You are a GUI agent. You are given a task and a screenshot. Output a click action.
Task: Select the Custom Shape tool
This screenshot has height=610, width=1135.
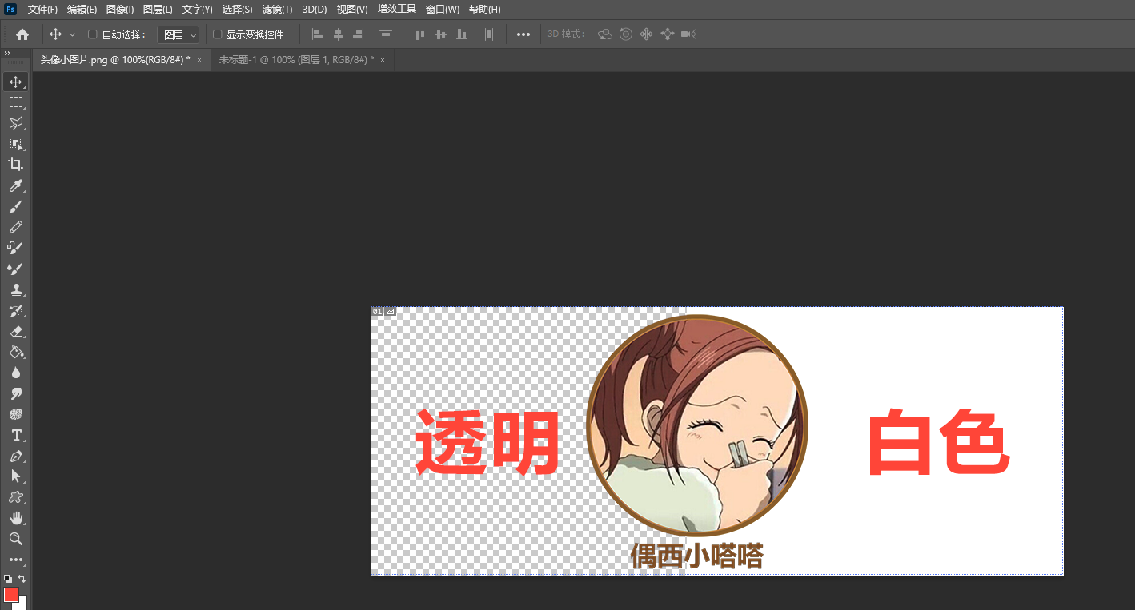(15, 497)
